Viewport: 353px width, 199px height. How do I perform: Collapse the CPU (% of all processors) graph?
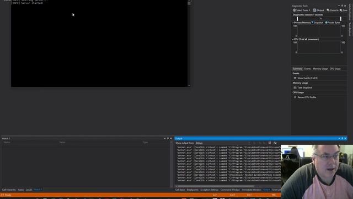click(x=293, y=39)
